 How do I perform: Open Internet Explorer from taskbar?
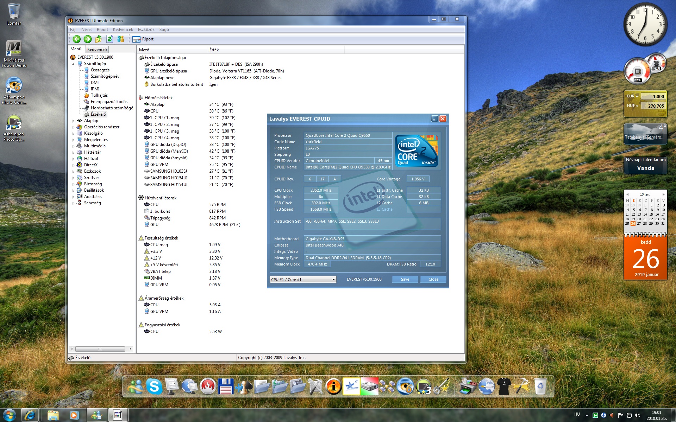coord(30,415)
